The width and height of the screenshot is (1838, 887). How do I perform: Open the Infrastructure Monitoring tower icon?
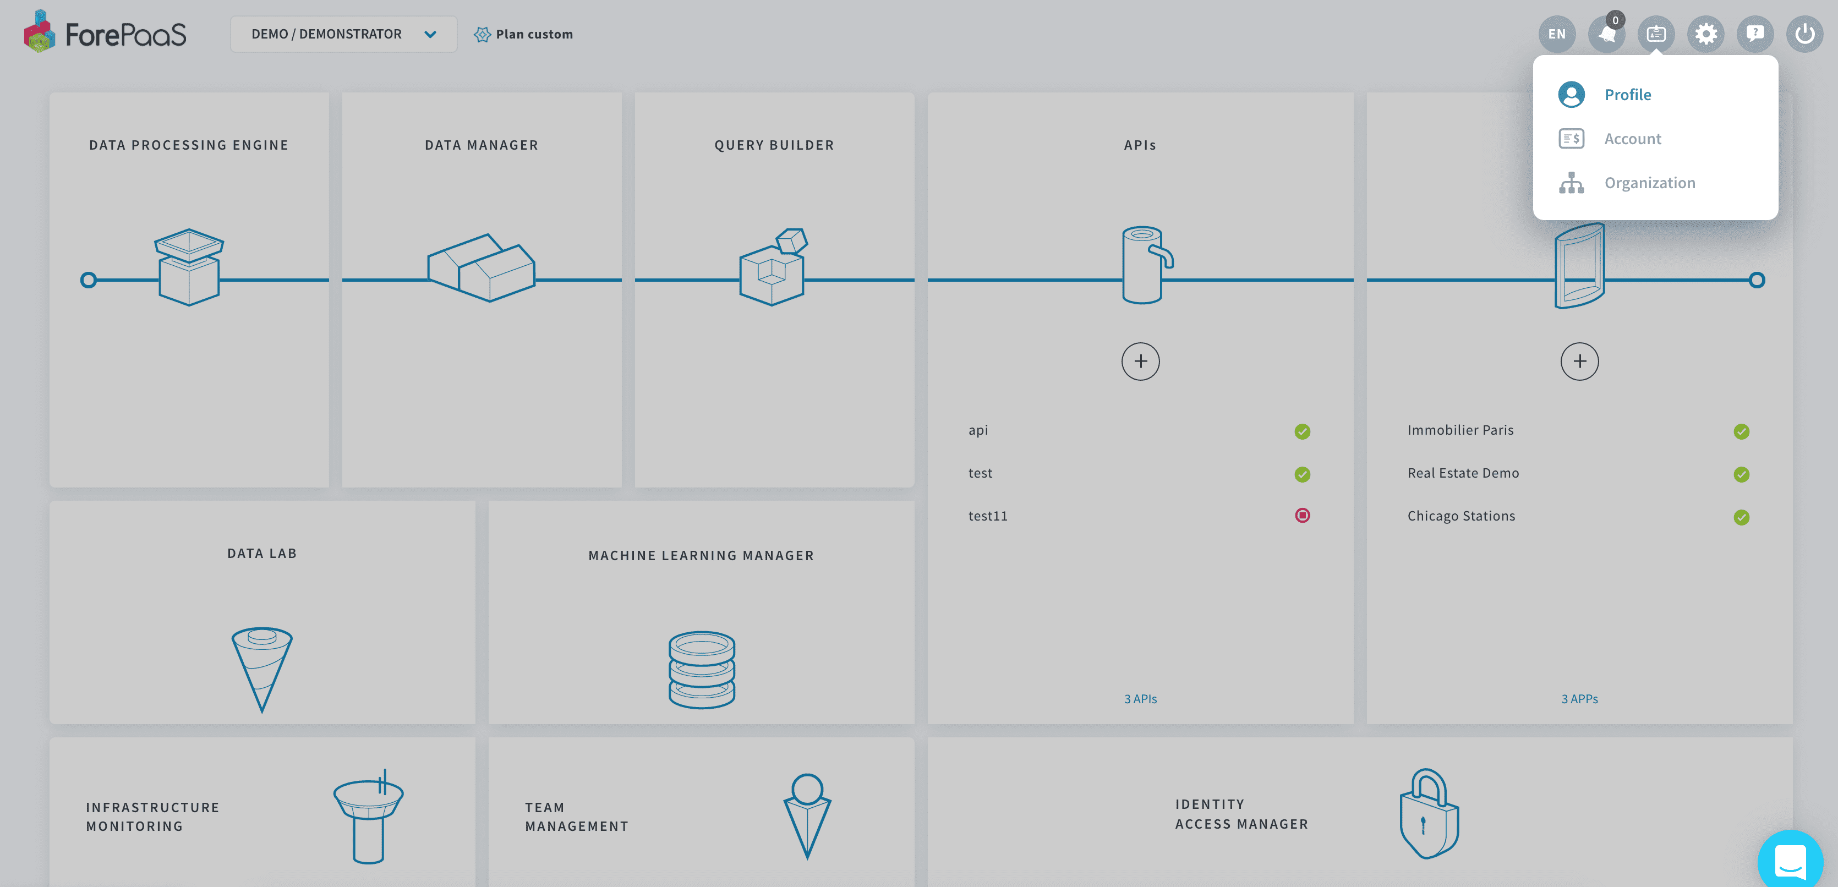[x=368, y=817]
